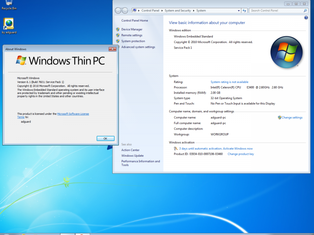Click the shield icon beside Remote settings
The height and width of the screenshot is (235, 314).
click(118, 35)
